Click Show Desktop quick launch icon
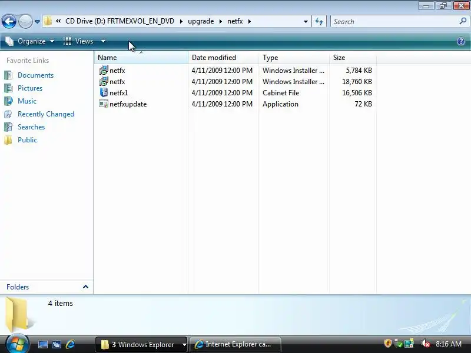Viewport: 471px width, 353px height. pos(42,344)
